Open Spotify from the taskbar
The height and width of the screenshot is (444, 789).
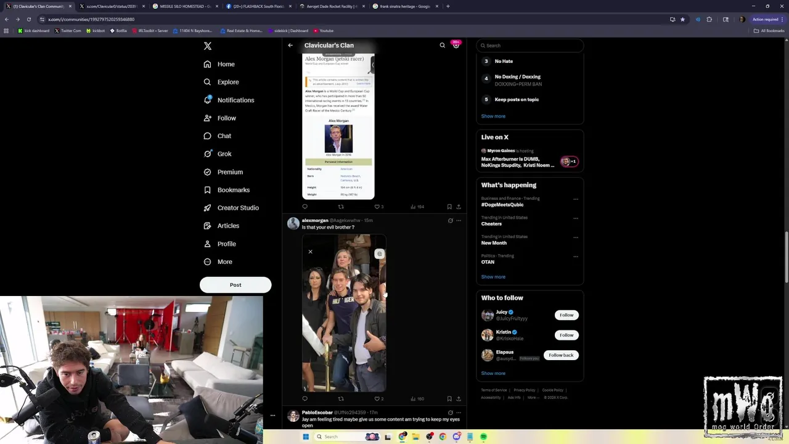484,437
